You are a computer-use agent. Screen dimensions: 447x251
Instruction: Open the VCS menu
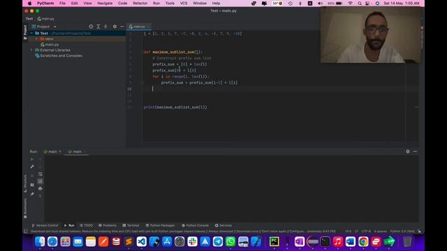184,3
